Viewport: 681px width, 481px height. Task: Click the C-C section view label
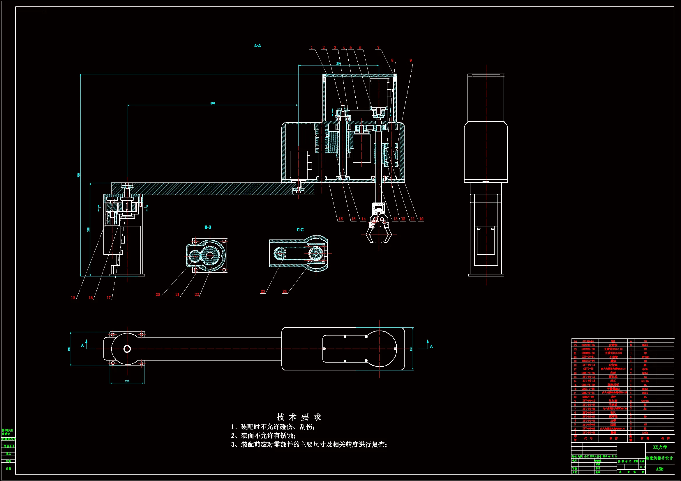click(300, 230)
